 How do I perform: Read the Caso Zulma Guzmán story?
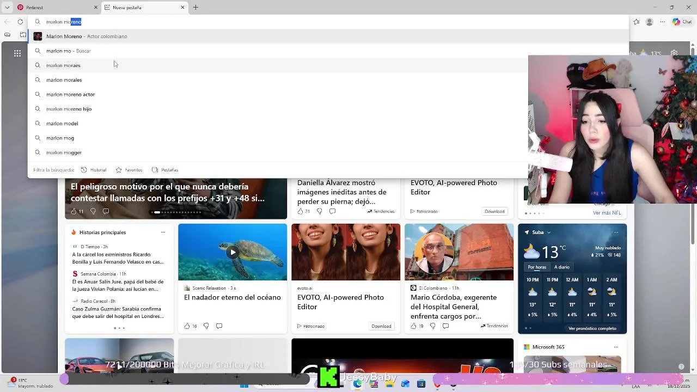click(118, 313)
